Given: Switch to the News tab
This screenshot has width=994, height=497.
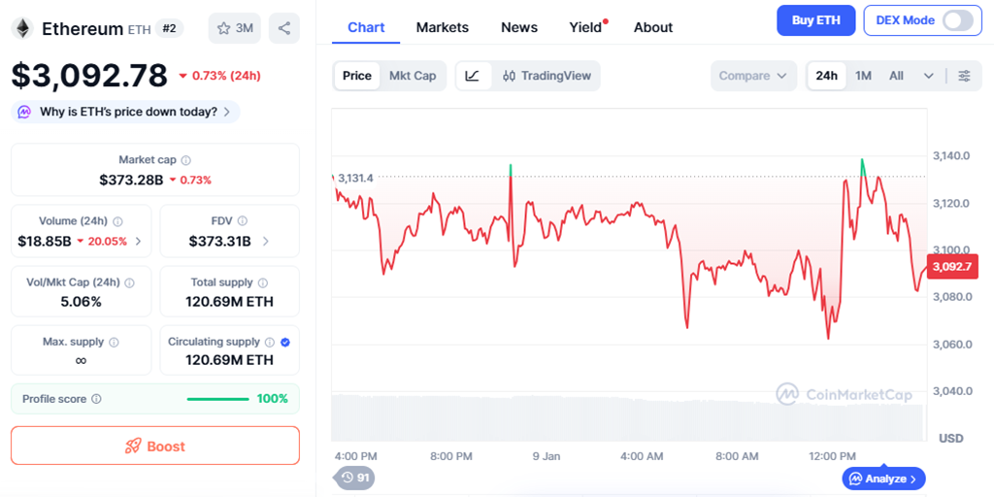Looking at the screenshot, I should [519, 27].
